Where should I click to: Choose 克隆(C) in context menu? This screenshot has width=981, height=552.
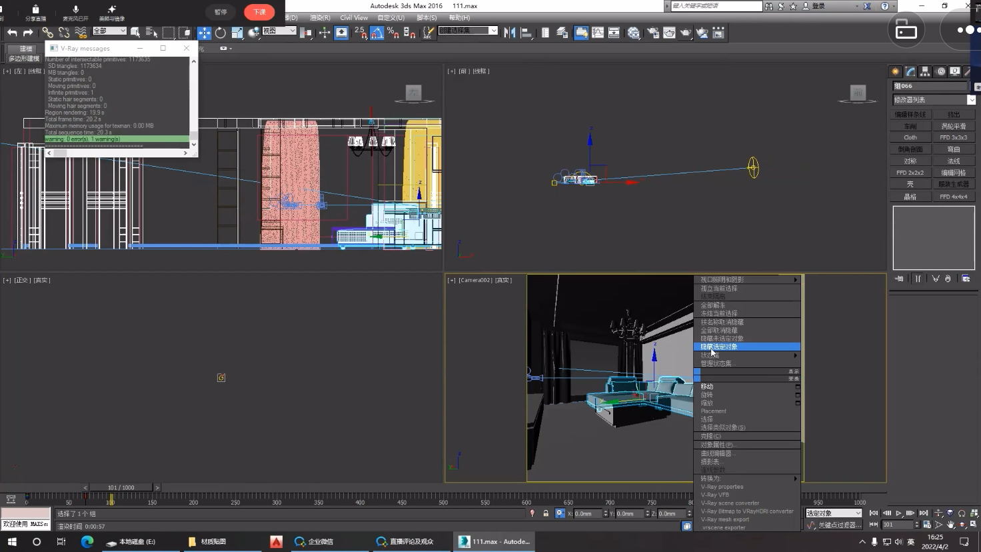pos(747,436)
